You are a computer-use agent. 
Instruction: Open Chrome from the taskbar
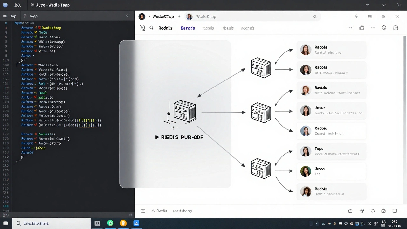(x=110, y=223)
